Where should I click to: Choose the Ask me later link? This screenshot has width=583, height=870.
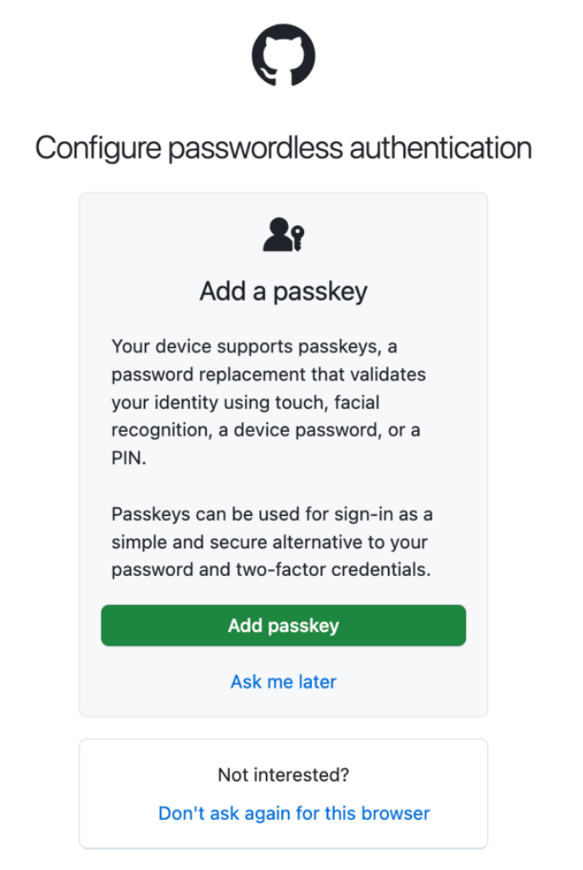pos(283,681)
